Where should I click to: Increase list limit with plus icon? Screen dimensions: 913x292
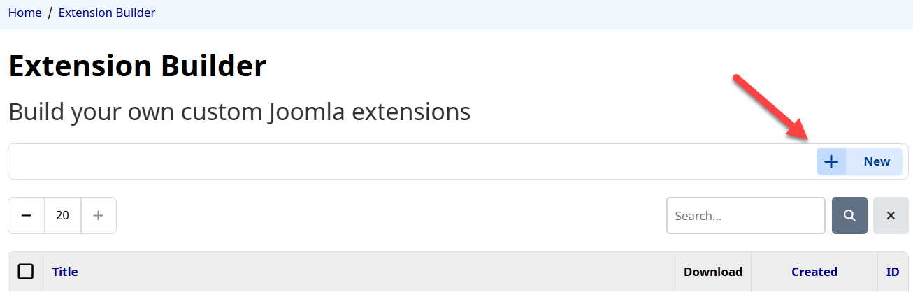(99, 216)
